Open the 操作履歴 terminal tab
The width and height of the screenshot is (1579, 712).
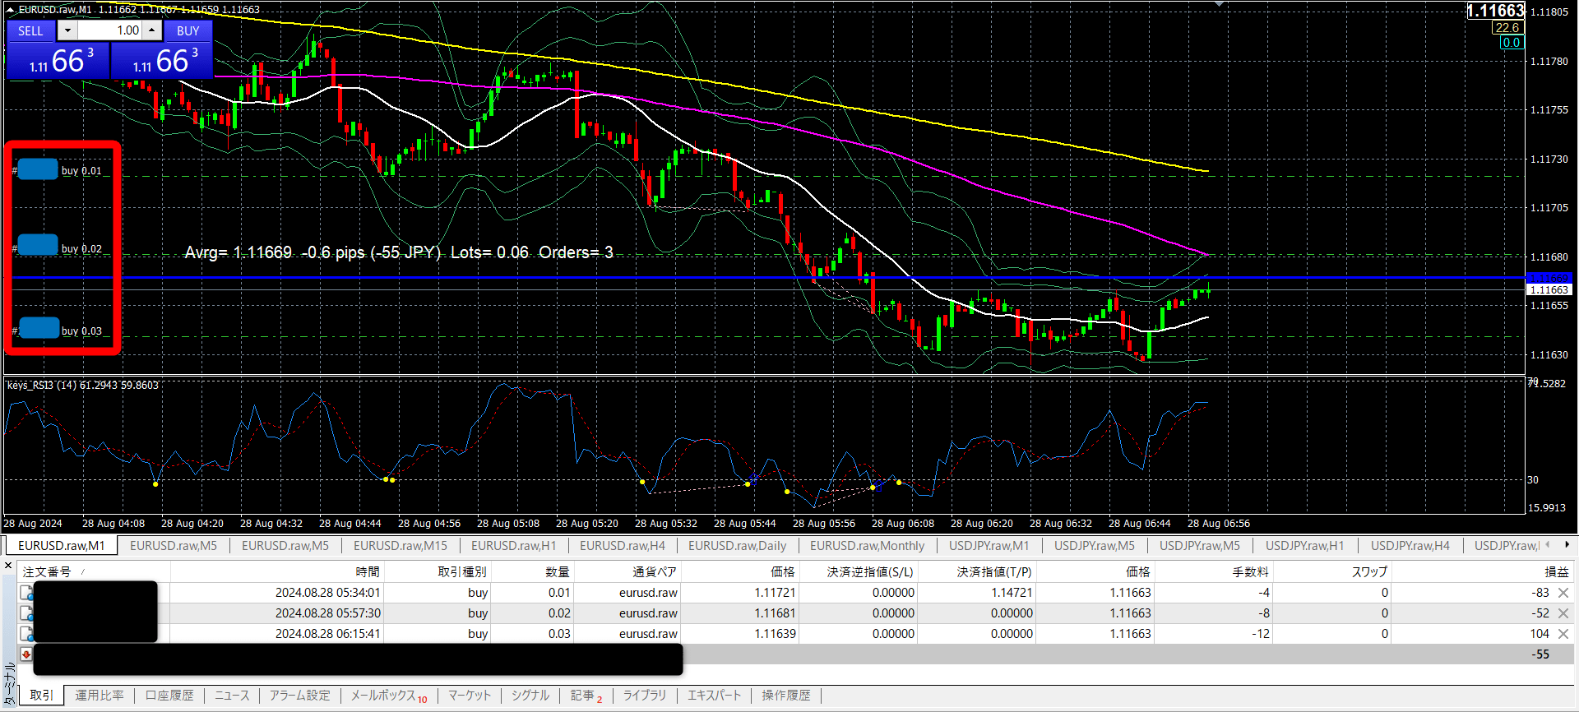pos(786,696)
